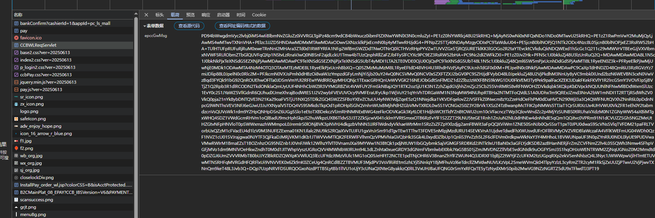Image resolution: width=655 pixels, height=218 pixels.
Task: Select the scansuccess.png request
Action: click(73, 200)
